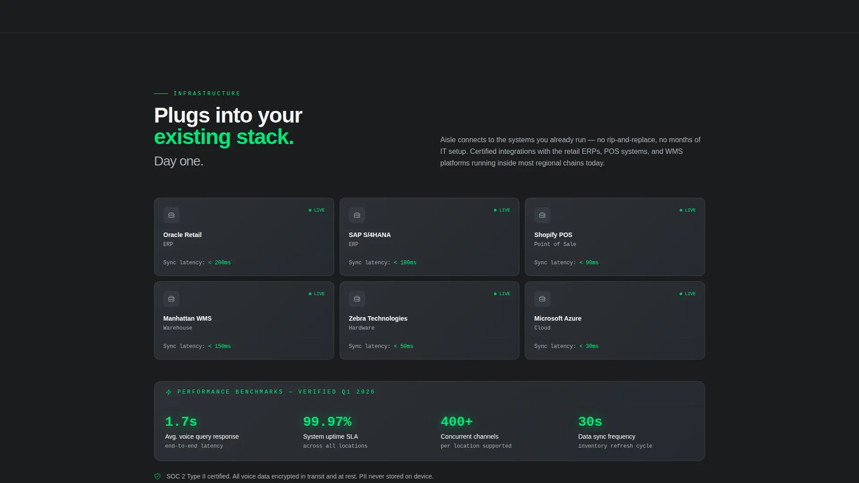Click the 'inventory refresh cycle' caption
Image resolution: width=859 pixels, height=483 pixels.
(615, 446)
